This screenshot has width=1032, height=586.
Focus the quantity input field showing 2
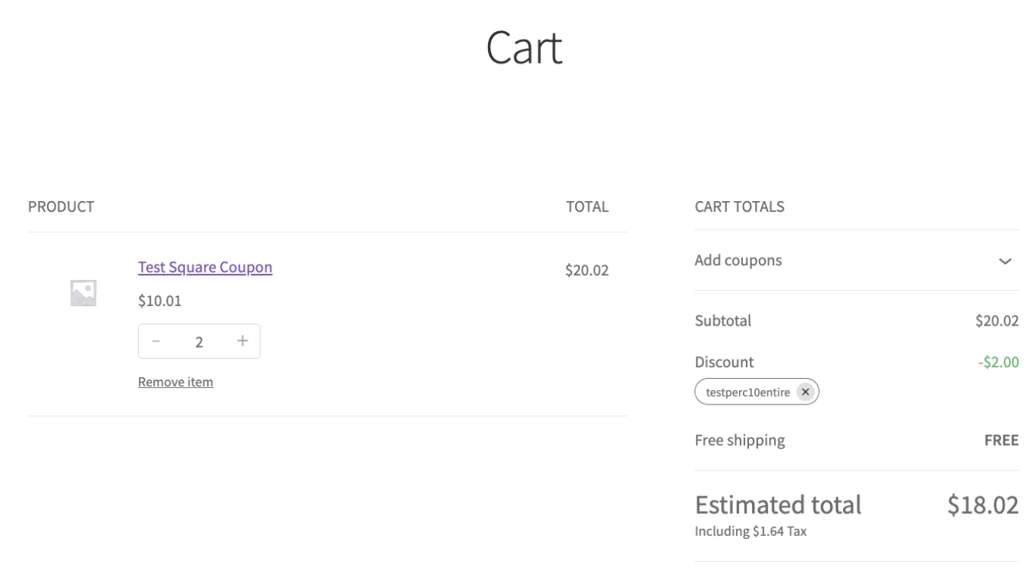pos(199,342)
